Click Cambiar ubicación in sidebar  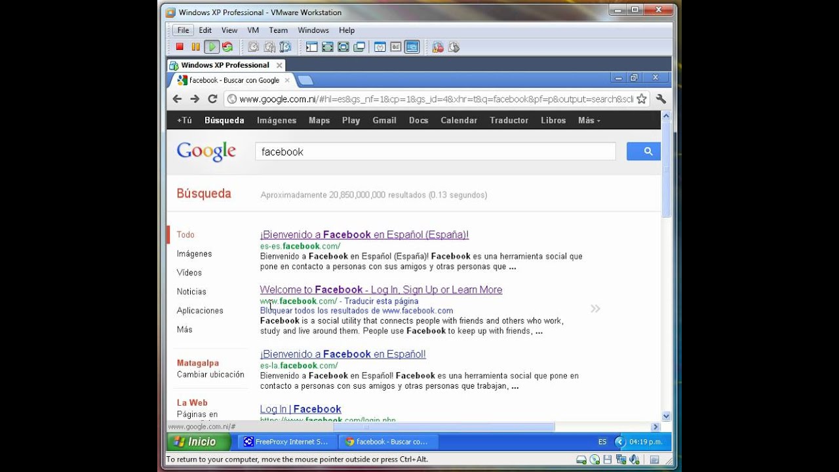tap(210, 375)
